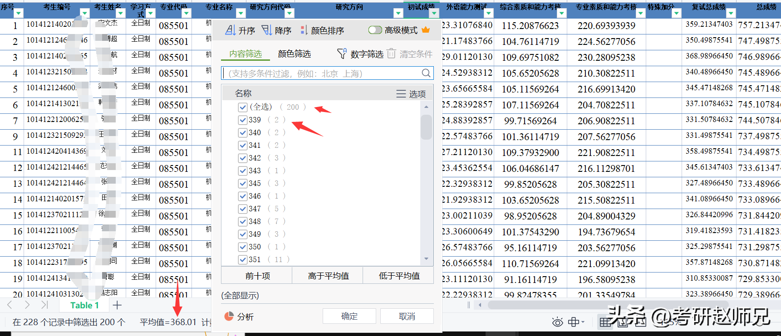
Task: Add a new sheet with the plus icon
Action: point(117,305)
